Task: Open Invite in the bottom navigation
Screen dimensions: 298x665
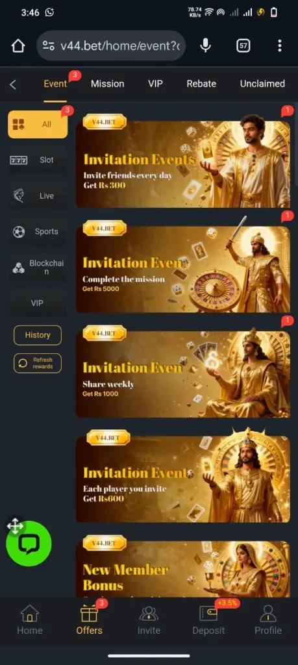Action: click(x=149, y=620)
